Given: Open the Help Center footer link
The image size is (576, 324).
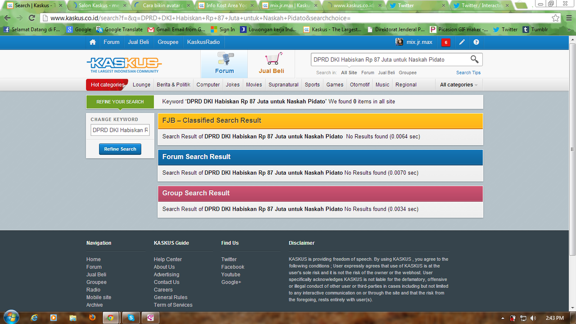Looking at the screenshot, I should tap(168, 259).
